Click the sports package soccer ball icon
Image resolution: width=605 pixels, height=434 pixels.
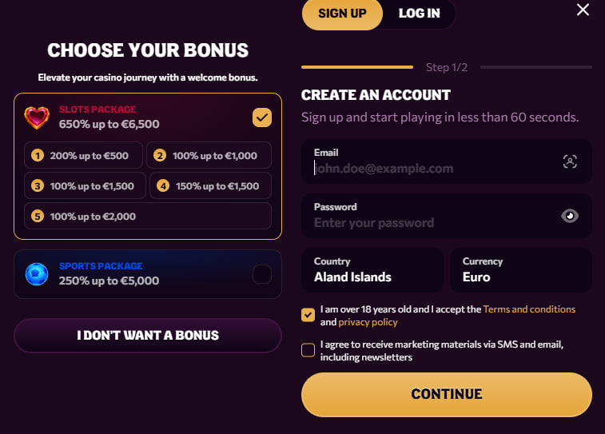coord(37,274)
